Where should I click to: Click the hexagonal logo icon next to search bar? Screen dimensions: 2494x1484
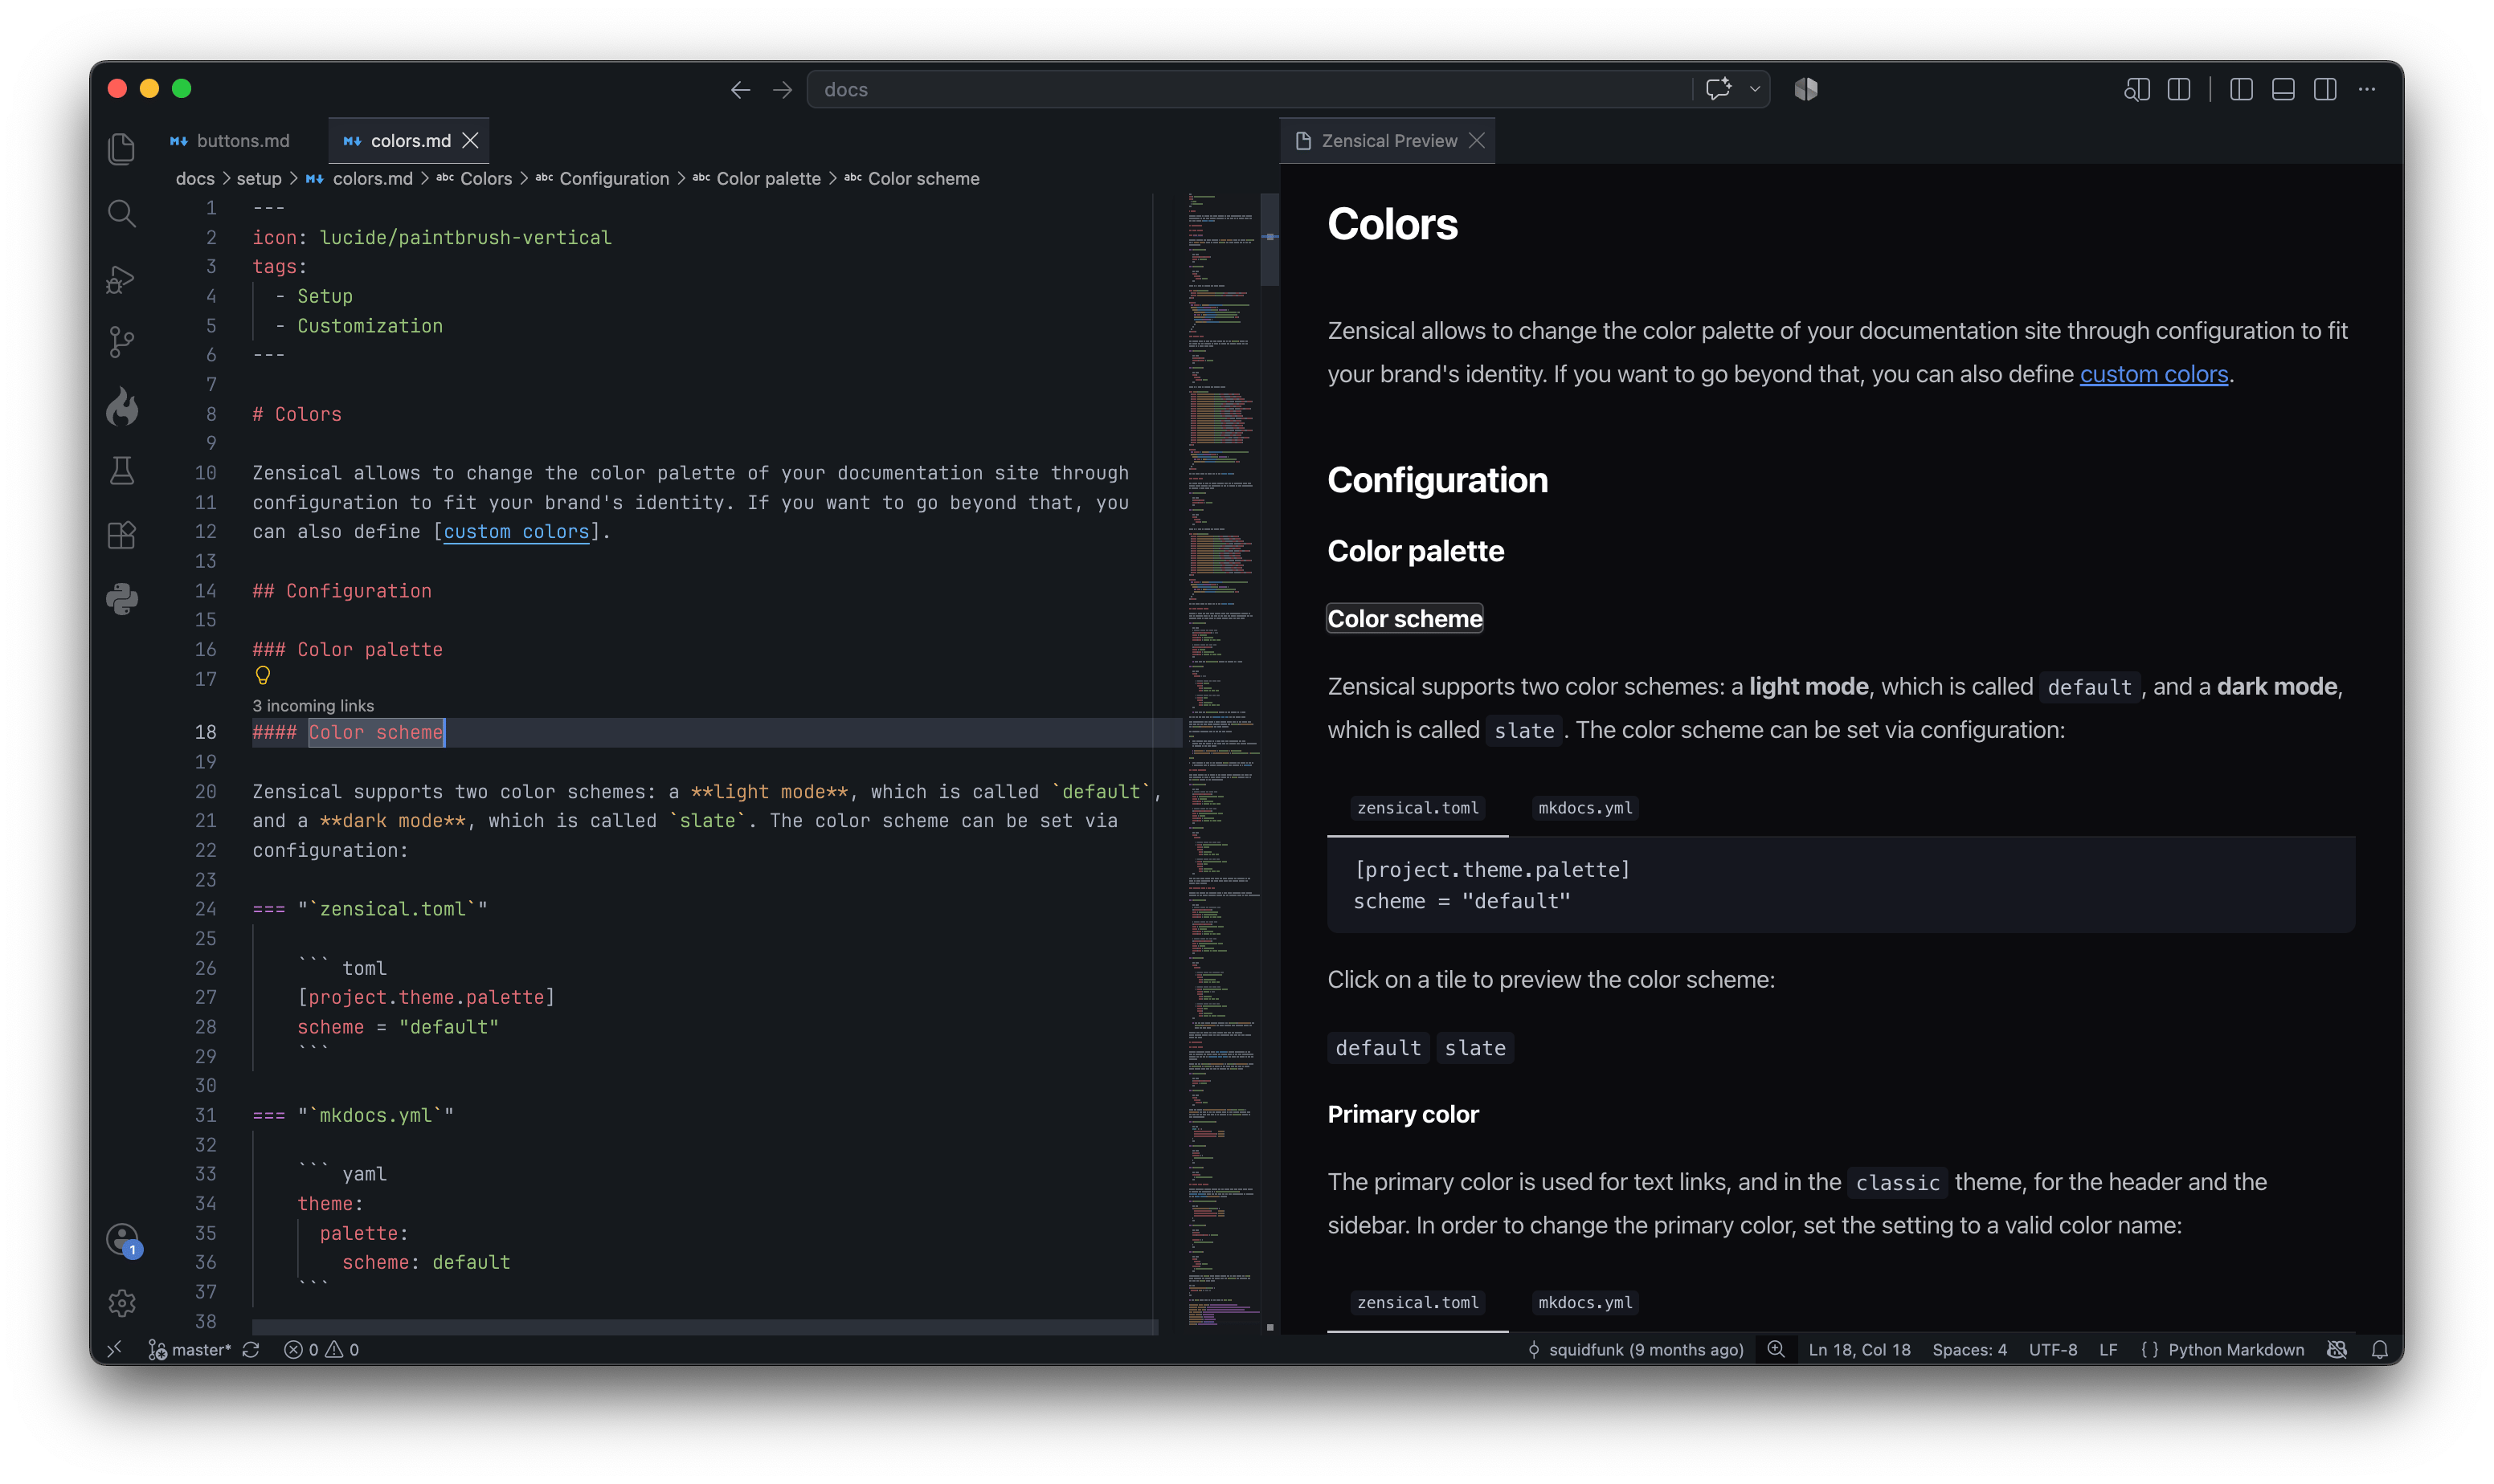point(1805,89)
